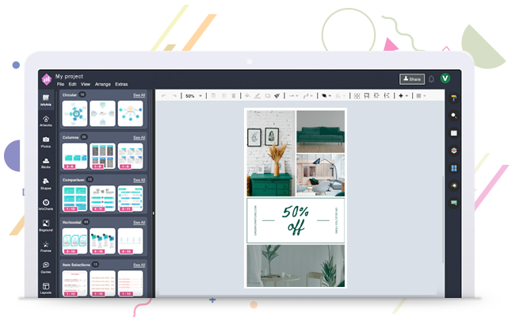Open the layers icon in right bar
Screen dimensions: 515x317
(454, 150)
